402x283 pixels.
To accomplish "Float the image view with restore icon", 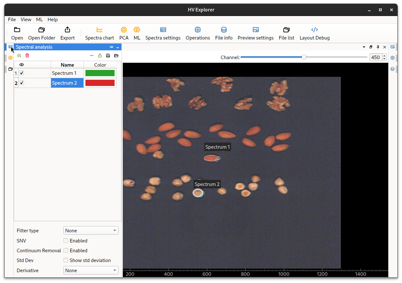I will tap(371, 47).
